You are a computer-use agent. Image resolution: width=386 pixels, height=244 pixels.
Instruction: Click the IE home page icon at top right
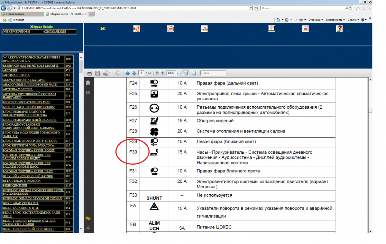358,8
